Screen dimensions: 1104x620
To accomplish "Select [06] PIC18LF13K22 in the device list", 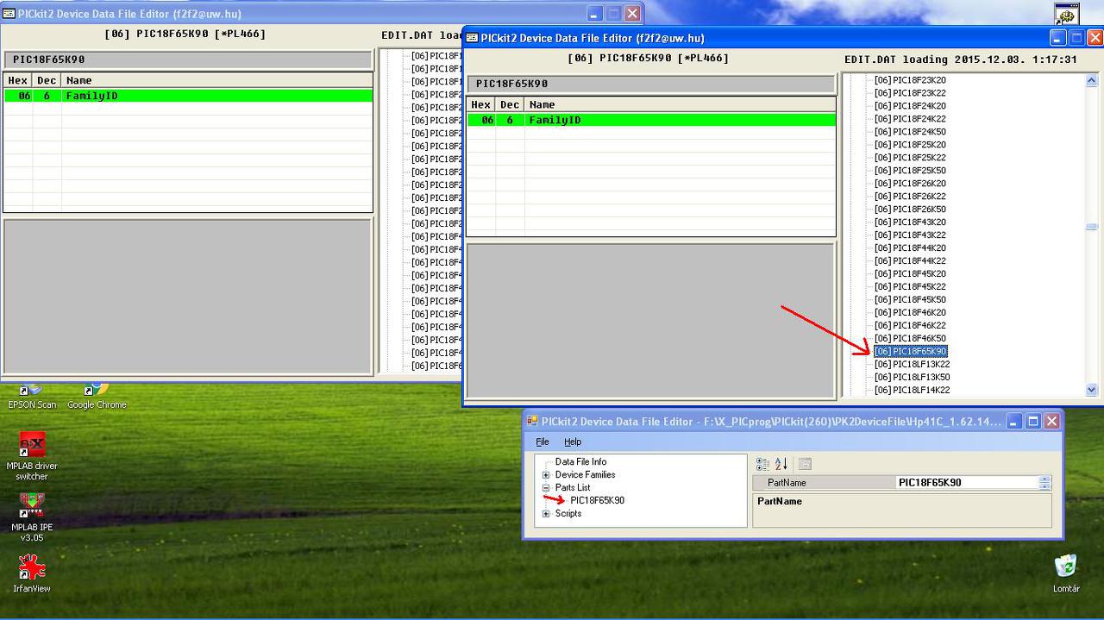I will (913, 365).
